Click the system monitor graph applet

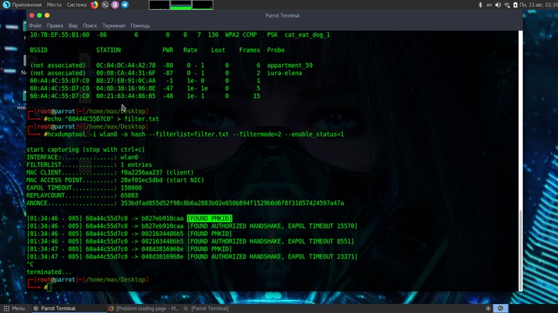point(180,5)
